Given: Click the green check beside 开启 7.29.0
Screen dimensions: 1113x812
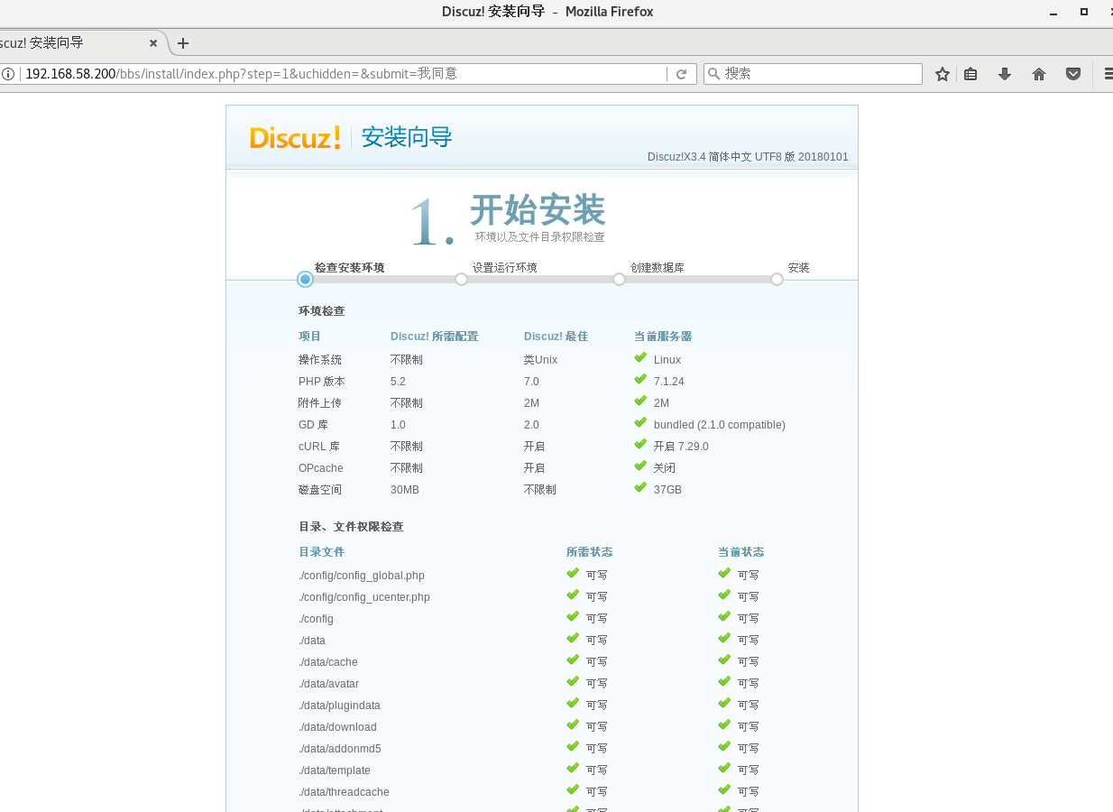Looking at the screenshot, I should point(640,445).
